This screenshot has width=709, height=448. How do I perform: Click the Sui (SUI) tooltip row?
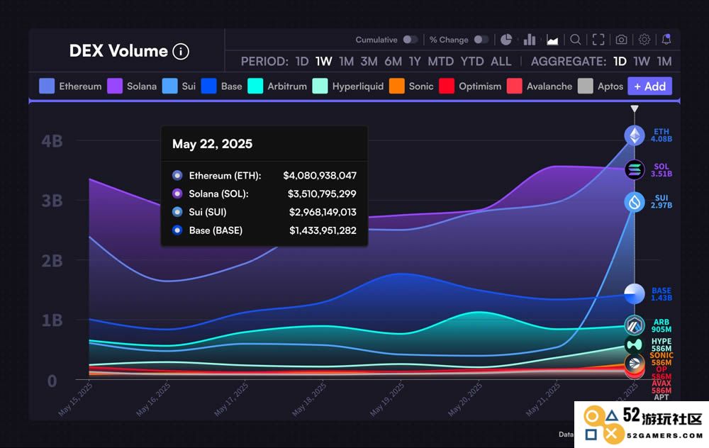point(264,212)
